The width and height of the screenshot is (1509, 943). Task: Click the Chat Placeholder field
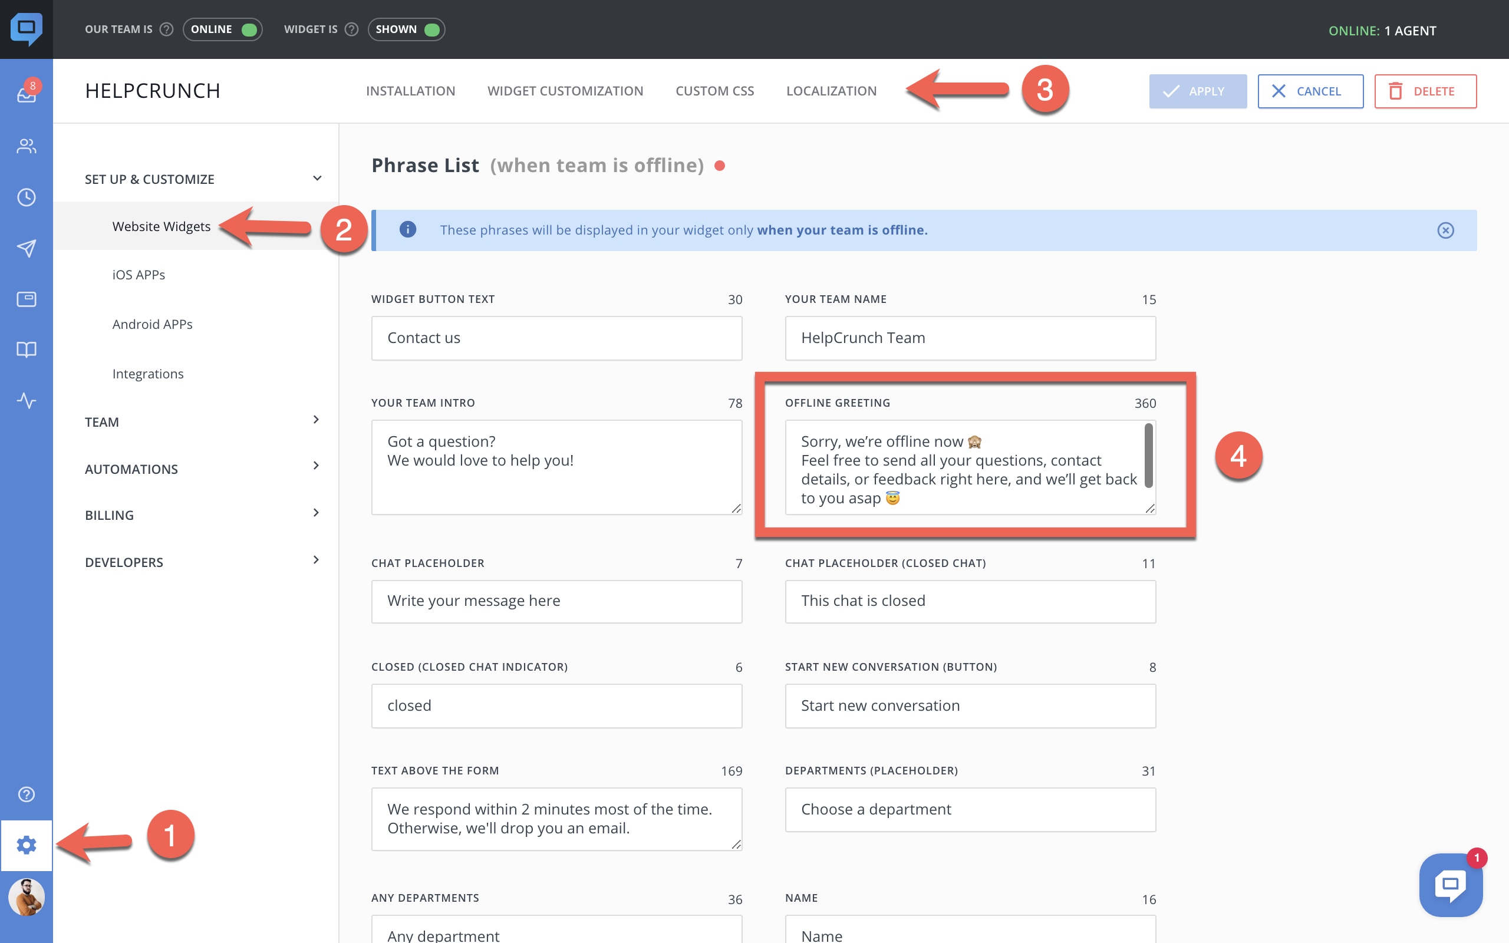click(x=556, y=601)
